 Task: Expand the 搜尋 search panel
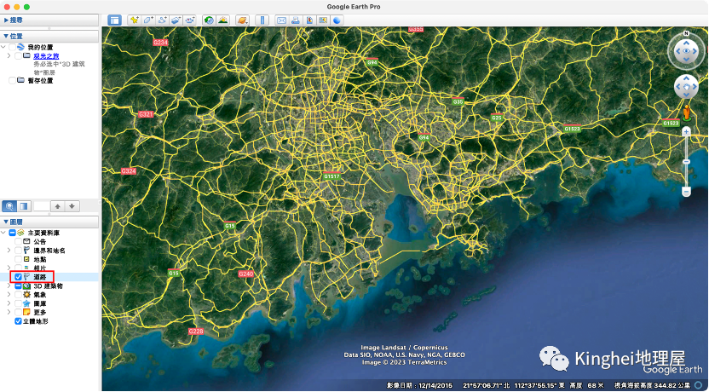point(6,19)
